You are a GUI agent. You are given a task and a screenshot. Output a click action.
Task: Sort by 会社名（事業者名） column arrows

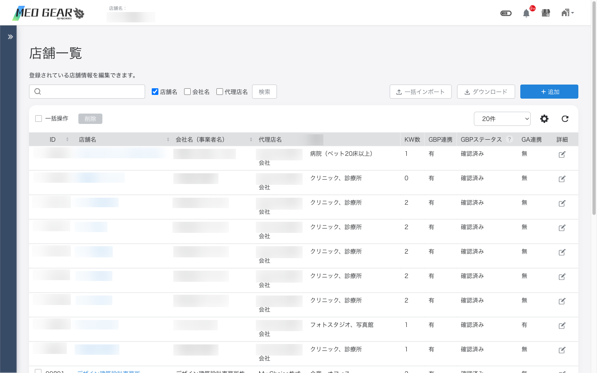(x=251, y=140)
